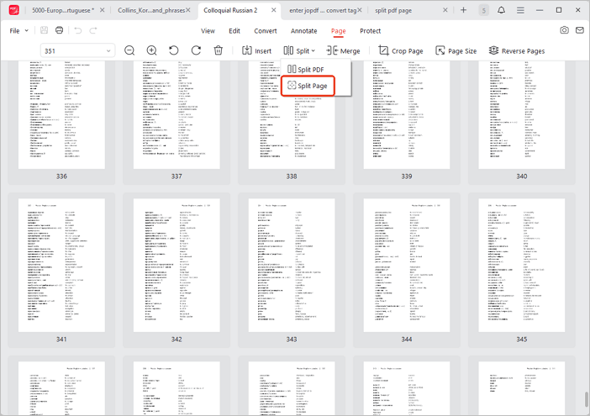The width and height of the screenshot is (590, 416).
Task: Open the hamburger menu icon
Action: point(520,10)
